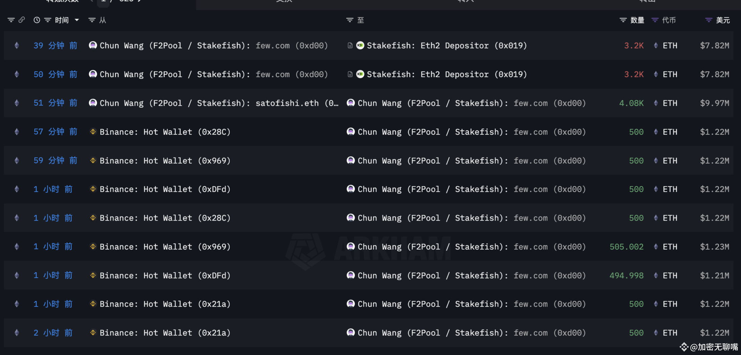Image resolution: width=741 pixels, height=355 pixels.
Task: Click the link icon next to the filter header
Action: (22, 20)
